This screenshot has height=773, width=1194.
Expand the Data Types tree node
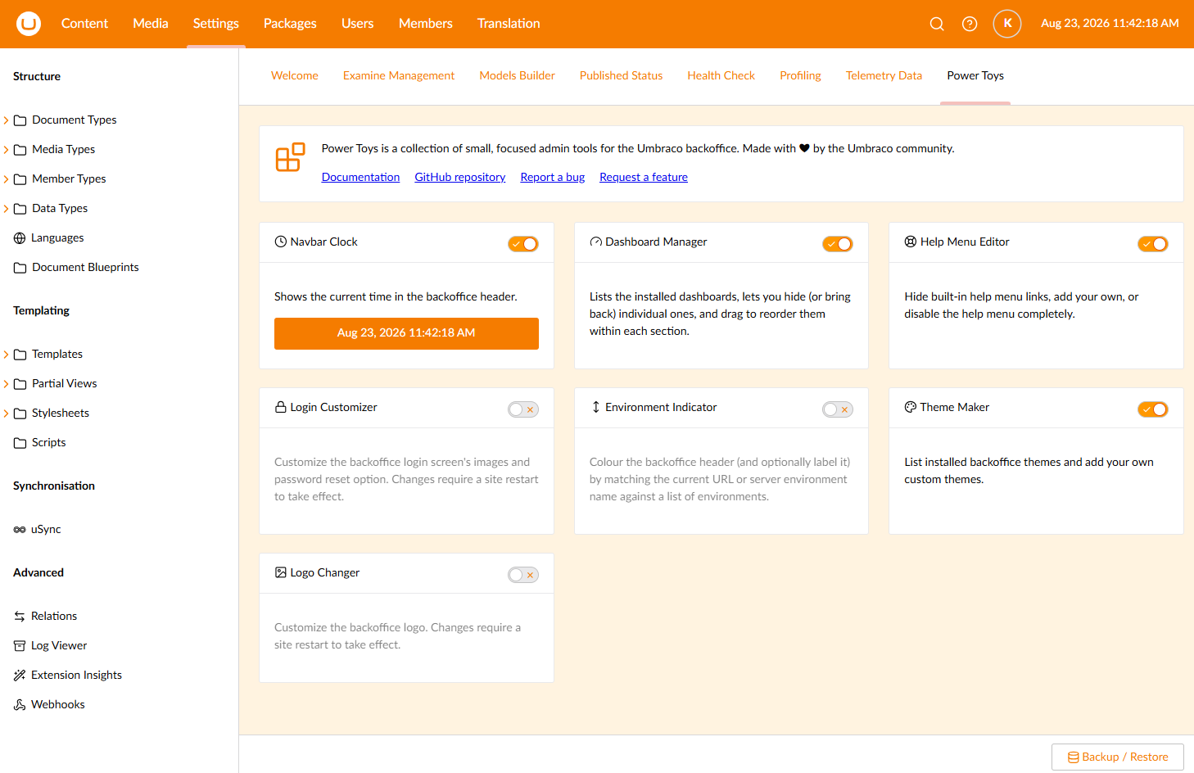tap(7, 209)
